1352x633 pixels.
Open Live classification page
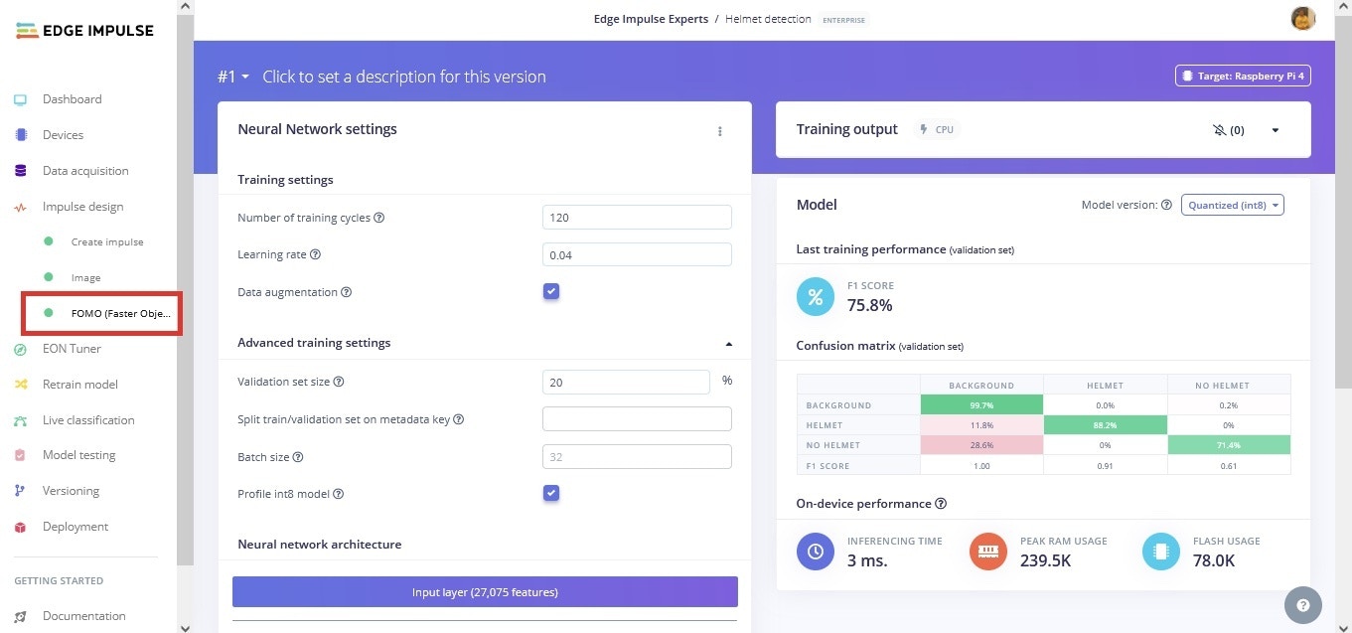point(88,420)
